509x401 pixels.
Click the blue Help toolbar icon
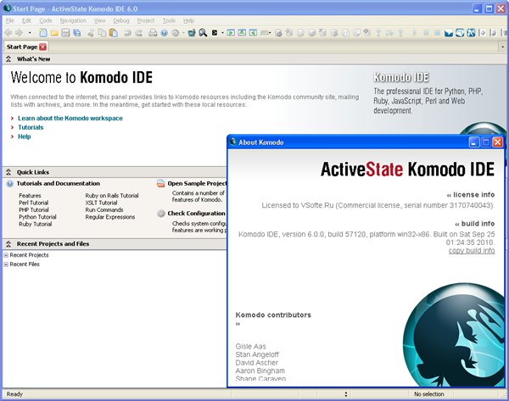pos(165,33)
